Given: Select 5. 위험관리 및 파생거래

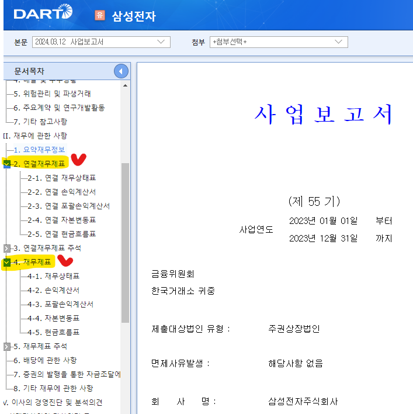Looking at the screenshot, I should tap(52, 94).
